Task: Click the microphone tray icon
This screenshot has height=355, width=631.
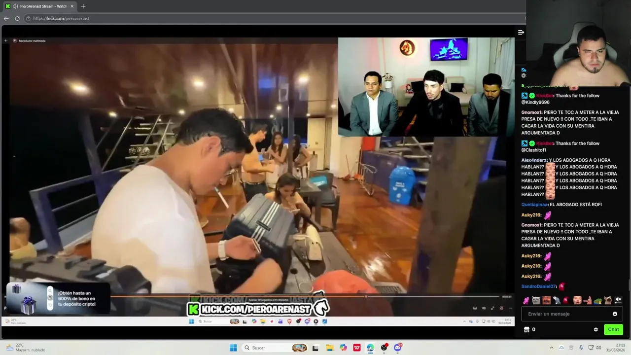Action: pos(581,348)
